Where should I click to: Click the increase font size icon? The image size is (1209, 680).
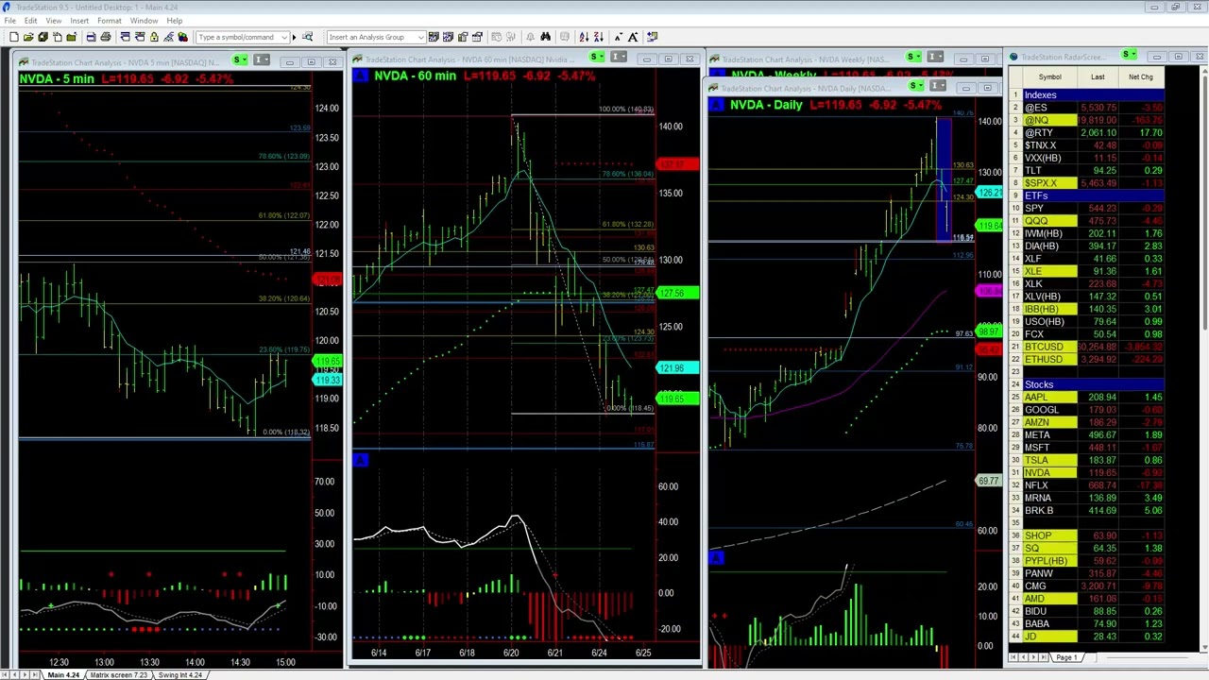tap(633, 37)
